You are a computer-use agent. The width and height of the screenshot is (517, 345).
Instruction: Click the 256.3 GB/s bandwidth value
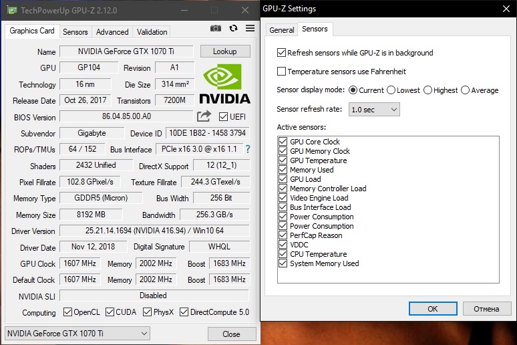214,214
